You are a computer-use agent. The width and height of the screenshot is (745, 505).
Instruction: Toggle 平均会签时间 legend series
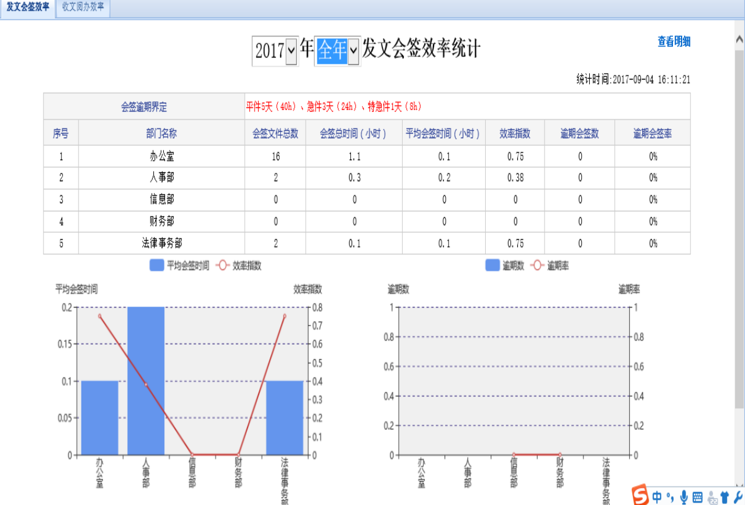(x=180, y=266)
